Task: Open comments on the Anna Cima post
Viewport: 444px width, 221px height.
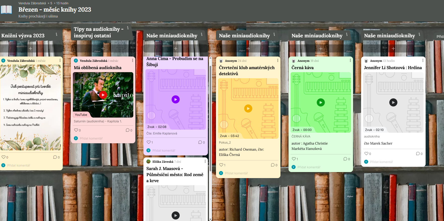Action: click(x=200, y=142)
